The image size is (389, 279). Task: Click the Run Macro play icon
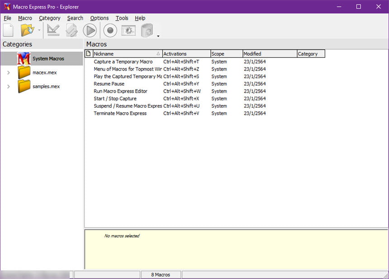tap(90, 30)
